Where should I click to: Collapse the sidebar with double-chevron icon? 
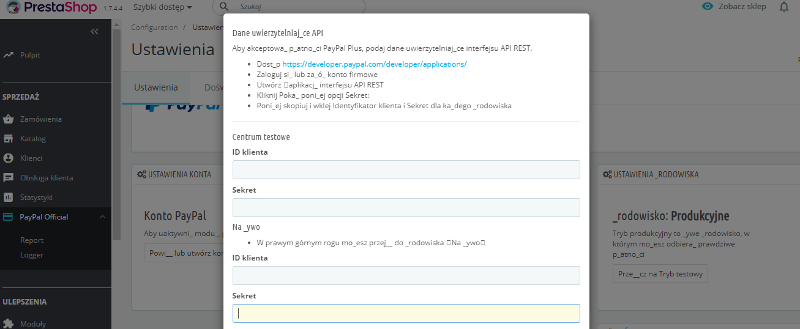(x=94, y=31)
